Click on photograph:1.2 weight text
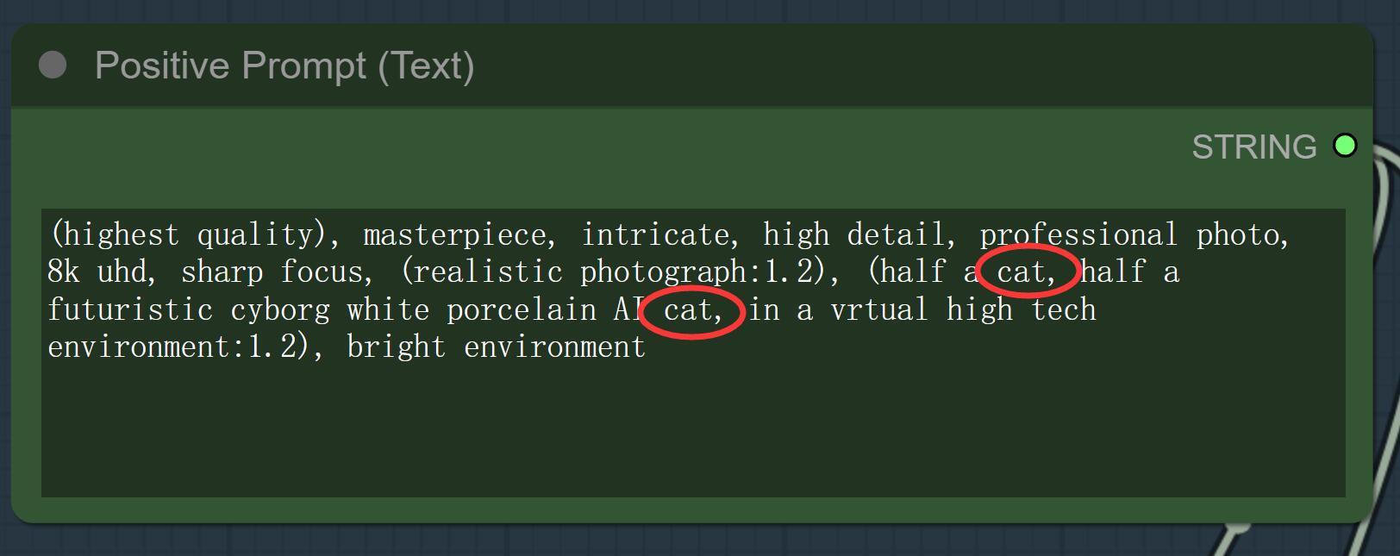 pyautogui.click(x=697, y=272)
